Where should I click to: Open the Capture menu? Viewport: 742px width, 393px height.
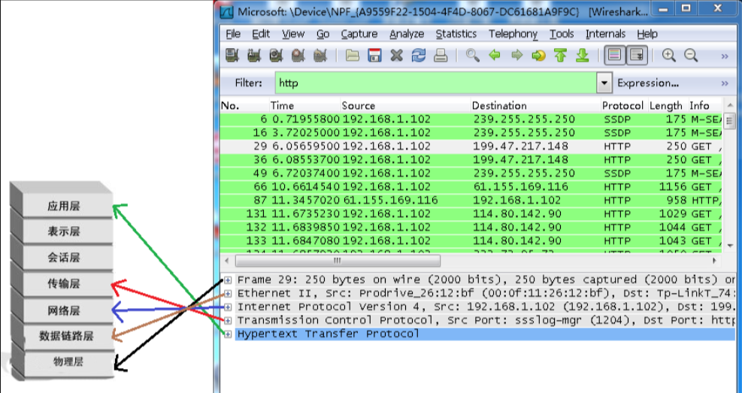coord(359,34)
